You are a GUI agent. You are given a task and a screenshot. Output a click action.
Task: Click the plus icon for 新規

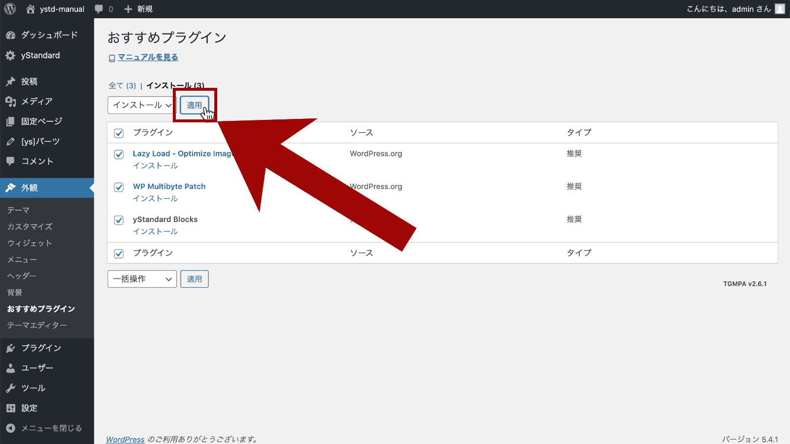(x=128, y=9)
